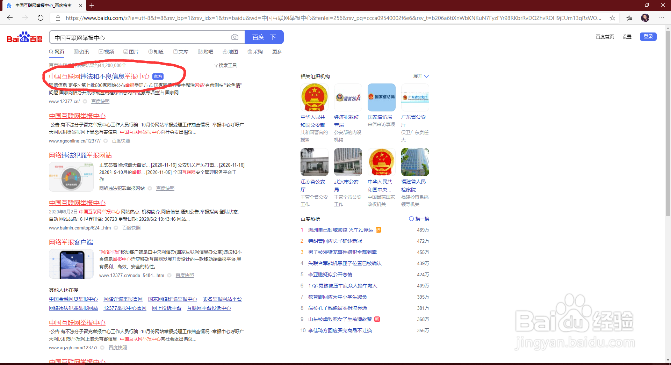The height and width of the screenshot is (365, 671).
Task: Open a new browser tab
Action: pyautogui.click(x=92, y=5)
